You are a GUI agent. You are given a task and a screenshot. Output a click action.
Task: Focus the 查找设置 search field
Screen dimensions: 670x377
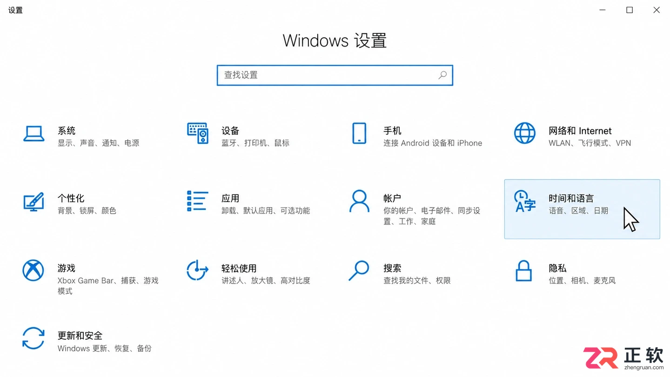coord(335,75)
